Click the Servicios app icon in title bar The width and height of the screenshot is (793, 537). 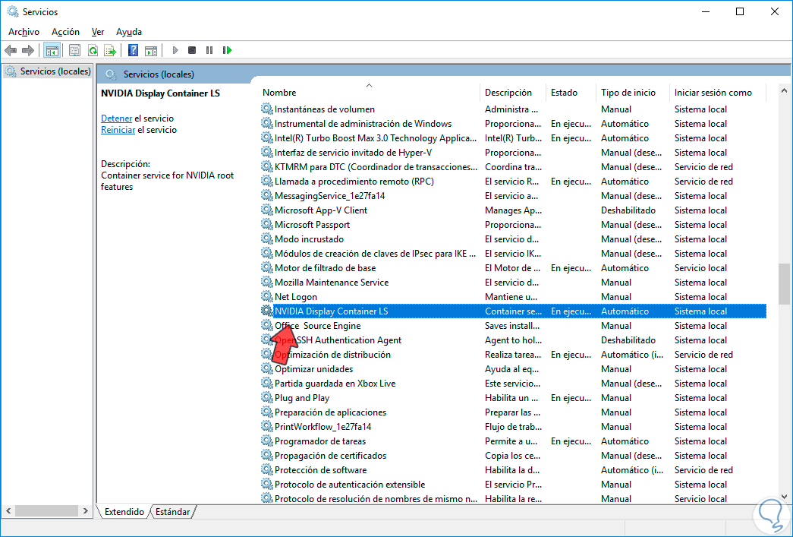tap(13, 11)
